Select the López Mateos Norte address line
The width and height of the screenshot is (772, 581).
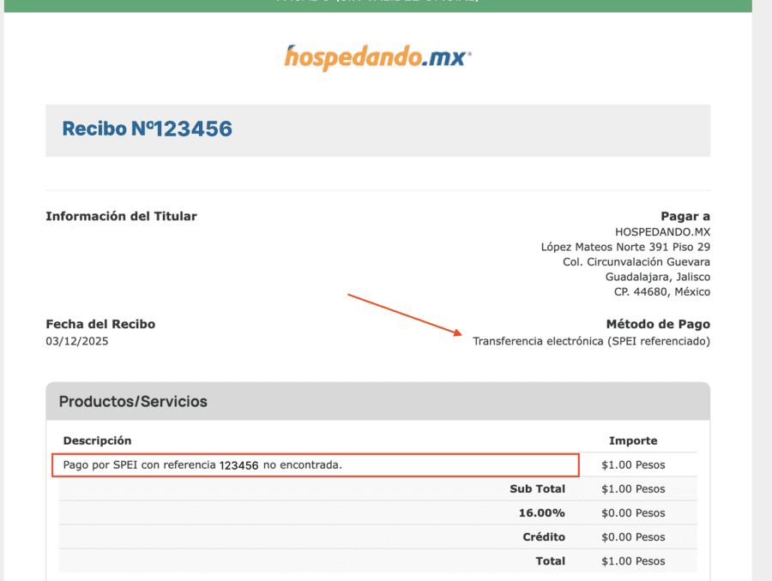pyautogui.click(x=625, y=247)
